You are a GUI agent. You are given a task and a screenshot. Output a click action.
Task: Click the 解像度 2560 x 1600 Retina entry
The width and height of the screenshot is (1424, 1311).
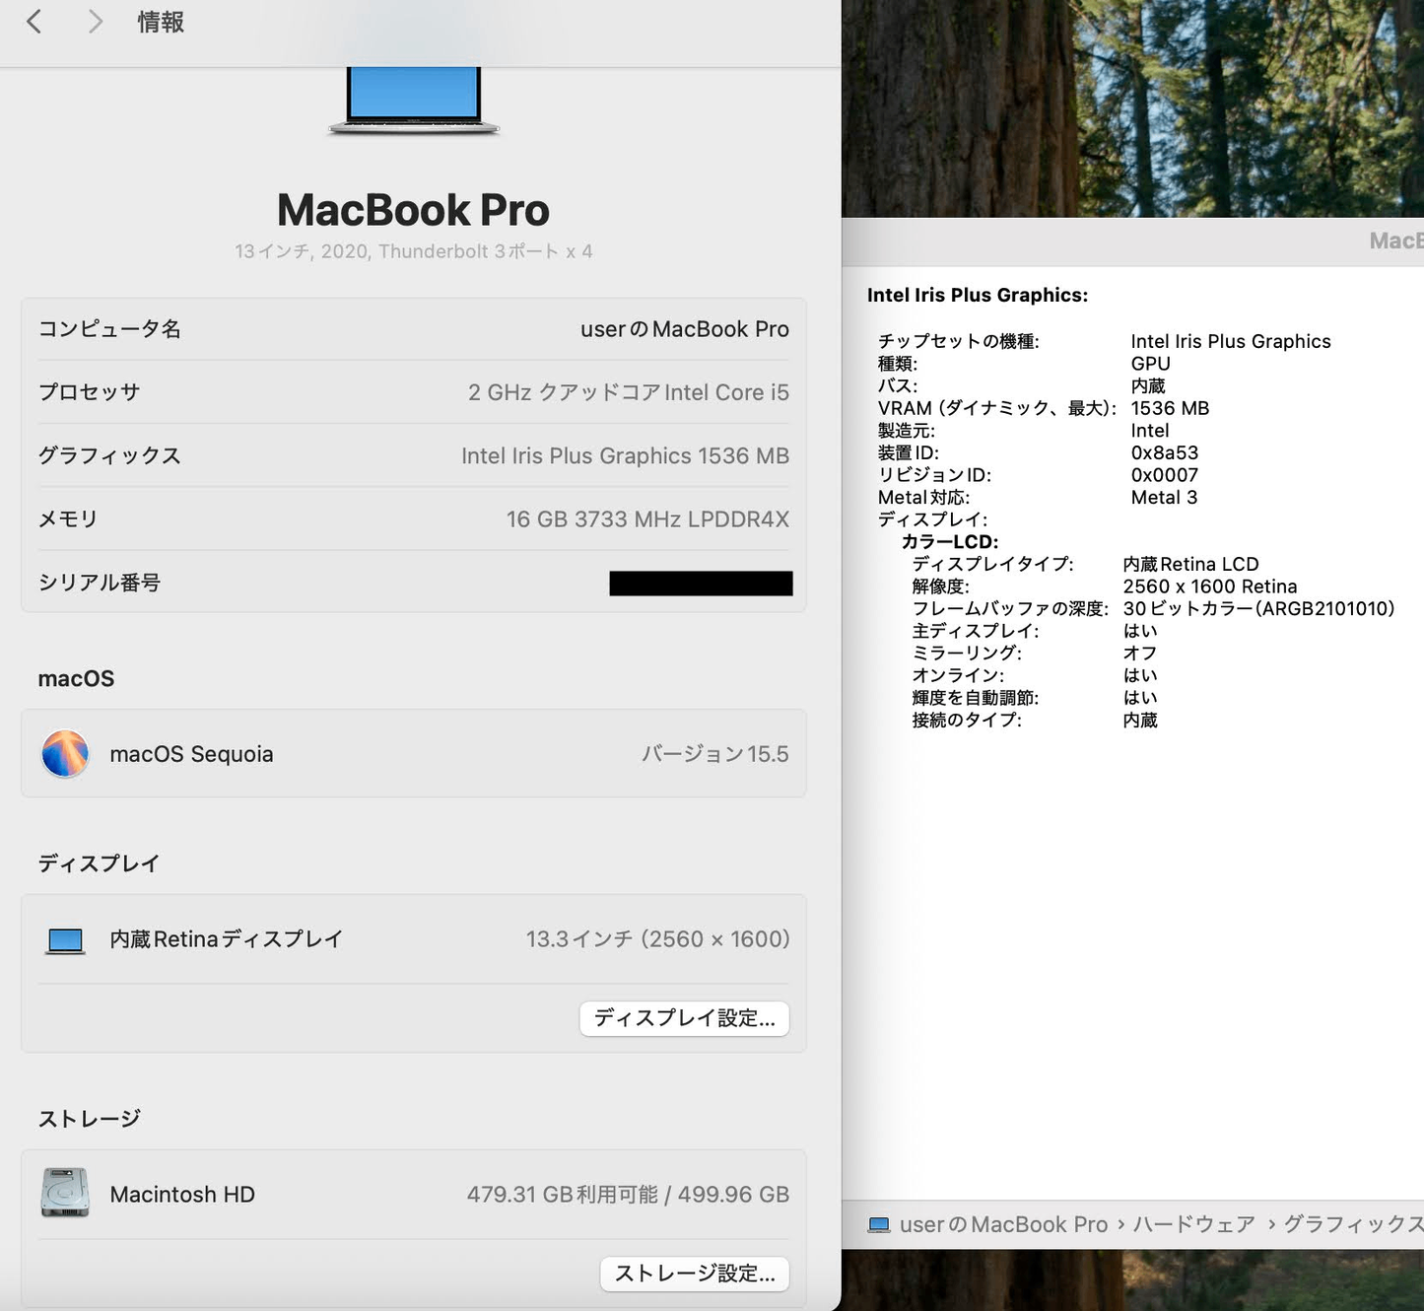pyautogui.click(x=1211, y=586)
